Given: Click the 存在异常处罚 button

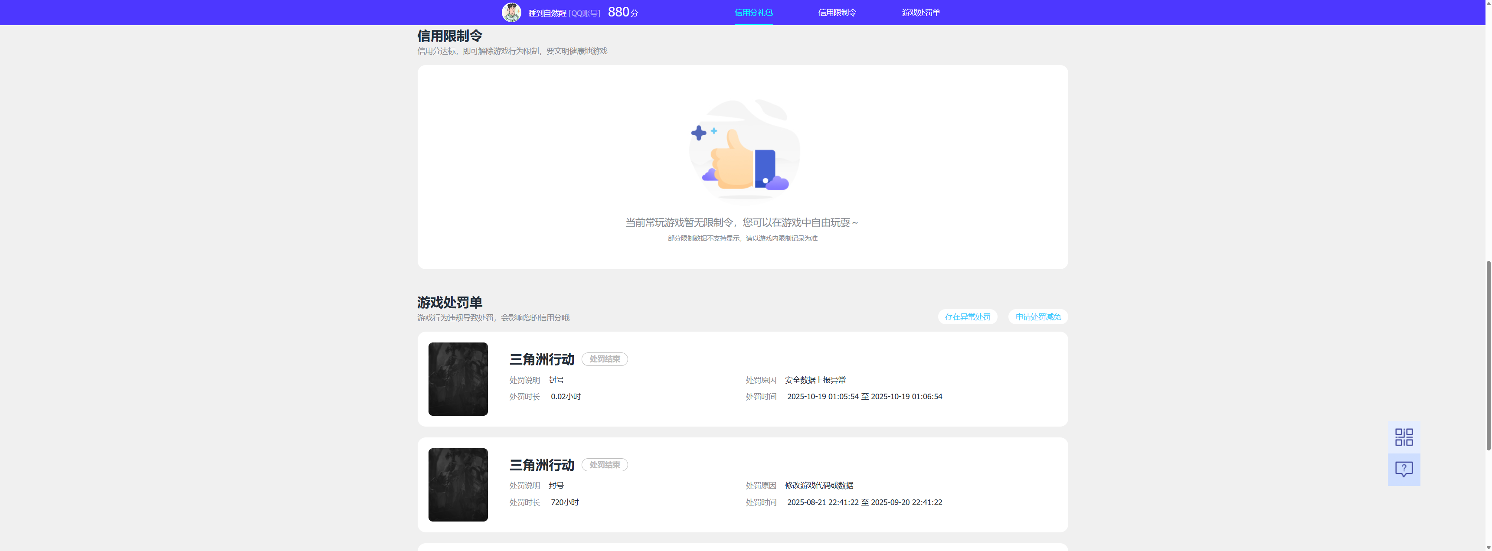Looking at the screenshot, I should click(967, 316).
